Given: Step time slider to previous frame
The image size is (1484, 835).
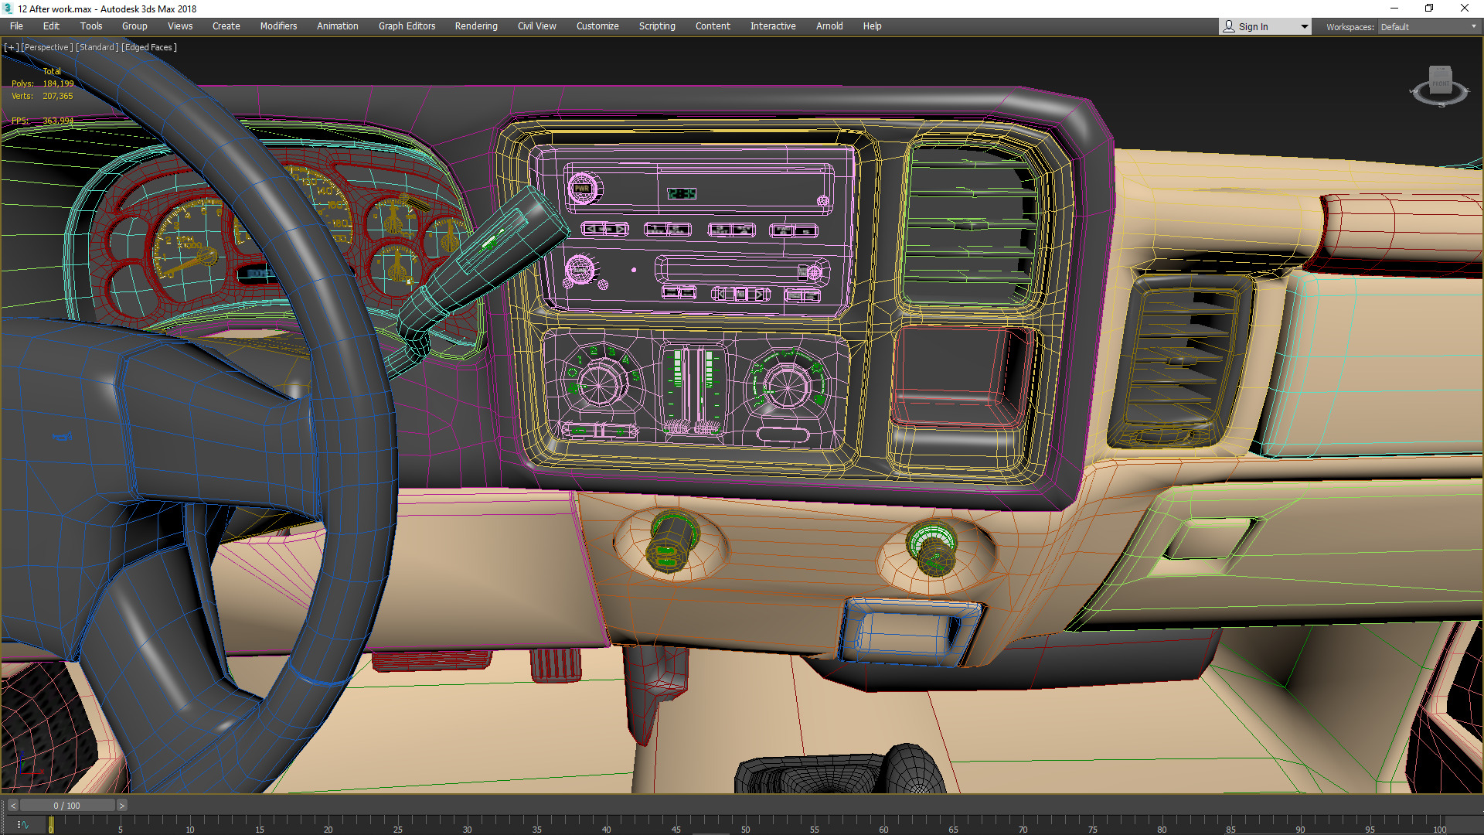Looking at the screenshot, I should (x=13, y=806).
